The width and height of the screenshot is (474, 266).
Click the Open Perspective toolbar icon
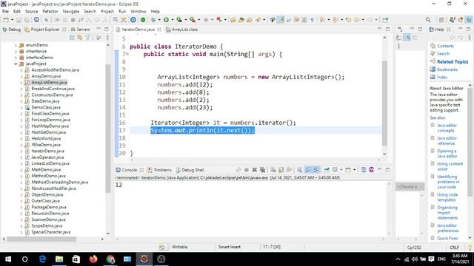click(x=441, y=20)
